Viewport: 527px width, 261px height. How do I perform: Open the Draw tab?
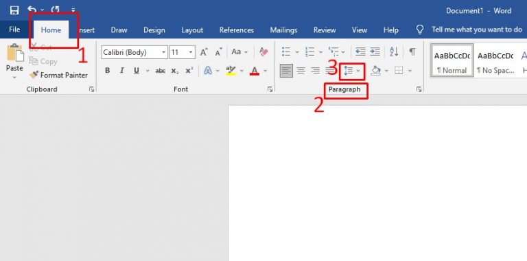[119, 30]
